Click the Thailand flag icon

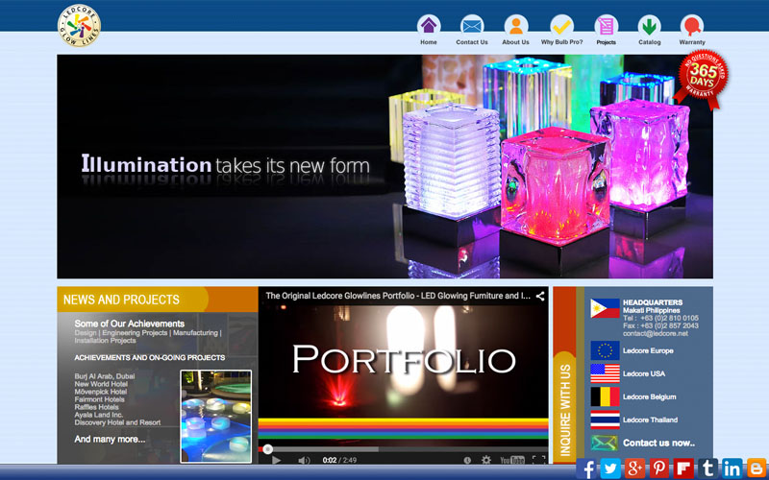605,420
